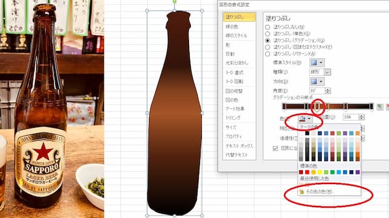Increase the 角度 angle with up arrow
Screen dimensions: 389x218
(x=328, y=89)
